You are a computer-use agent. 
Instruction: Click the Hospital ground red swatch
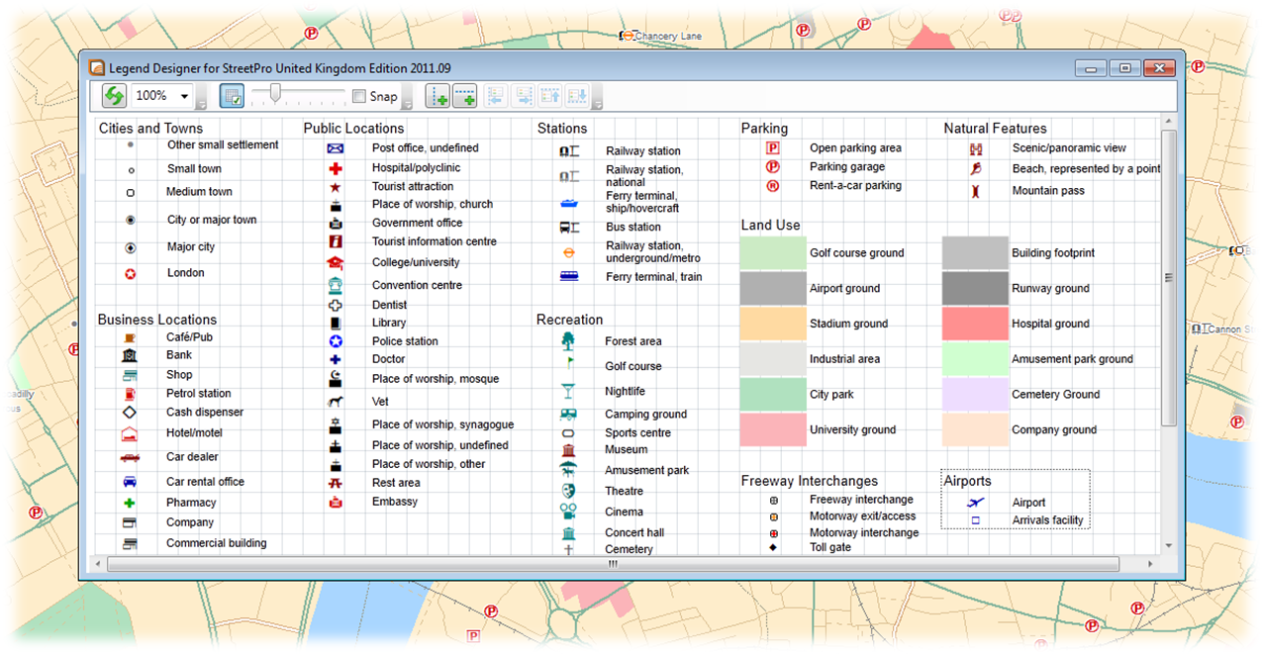[x=975, y=324]
